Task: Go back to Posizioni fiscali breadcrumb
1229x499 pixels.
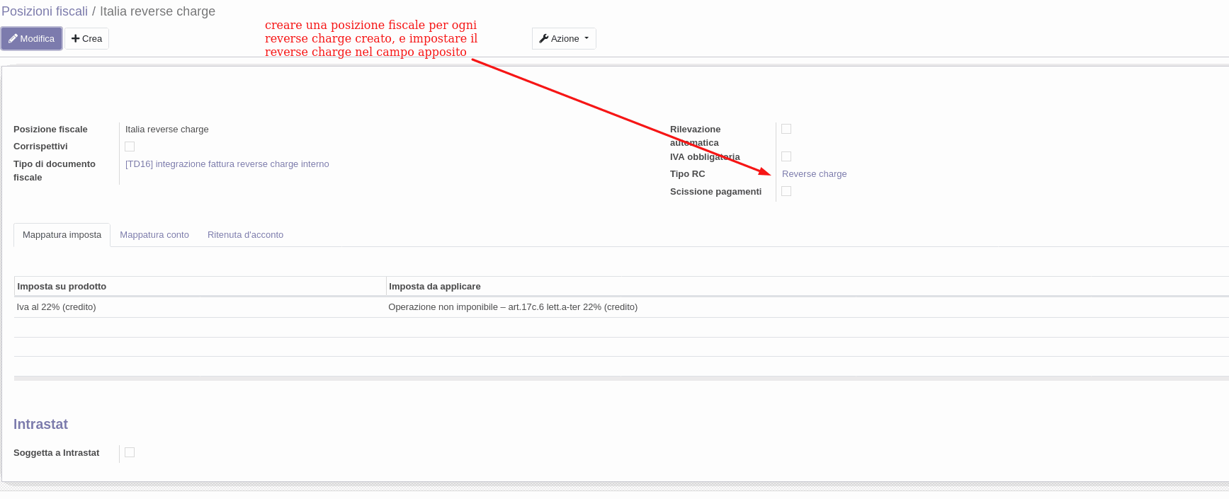Action: point(45,11)
